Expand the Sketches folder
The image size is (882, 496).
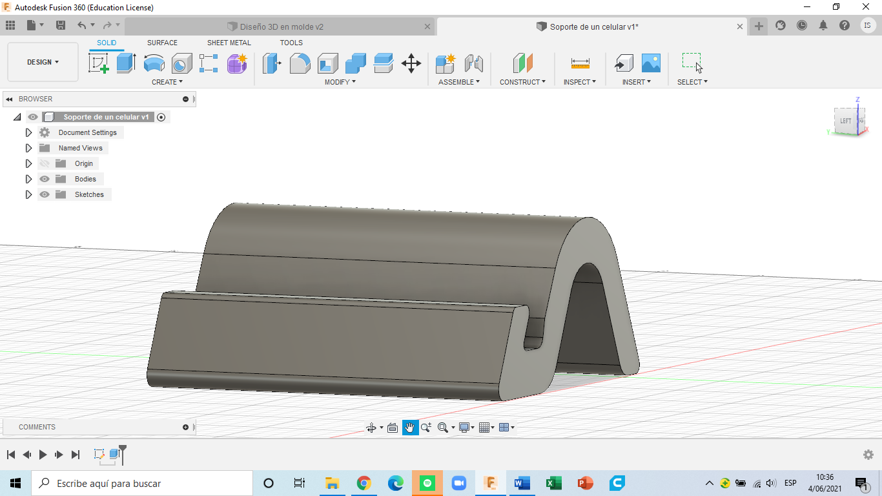[28, 194]
